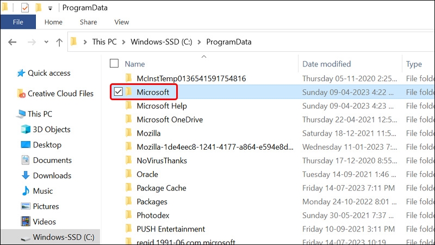Click the Documents page icon in sidebar
Viewport: 435px width, 245px height.
coord(26,160)
